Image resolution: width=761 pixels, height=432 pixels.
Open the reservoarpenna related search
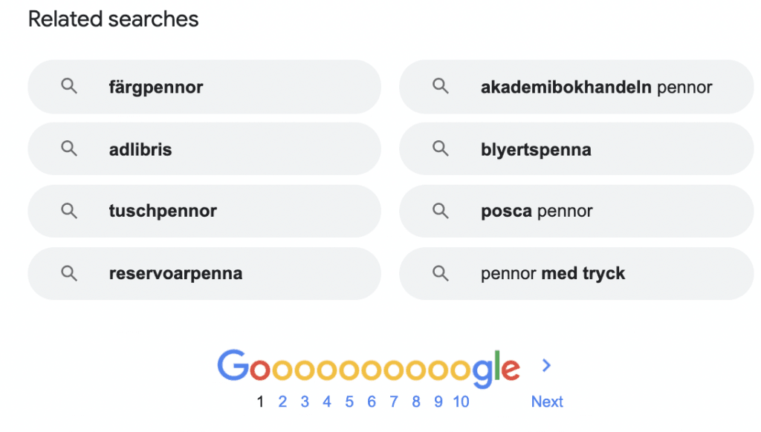175,274
